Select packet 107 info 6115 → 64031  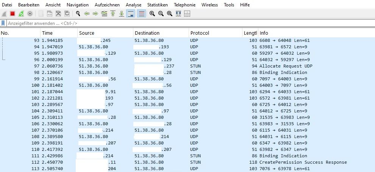coord(187,130)
